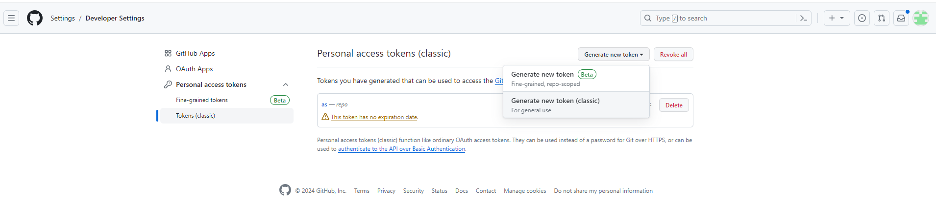
Task: Click the GitHub logo in footer
Action: (285, 190)
